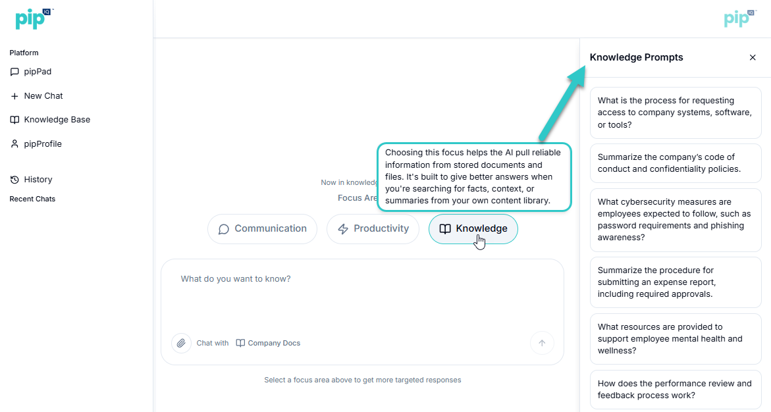Click the plus icon beside New Chat
Viewport: 771px width, 412px height.
[x=14, y=96]
